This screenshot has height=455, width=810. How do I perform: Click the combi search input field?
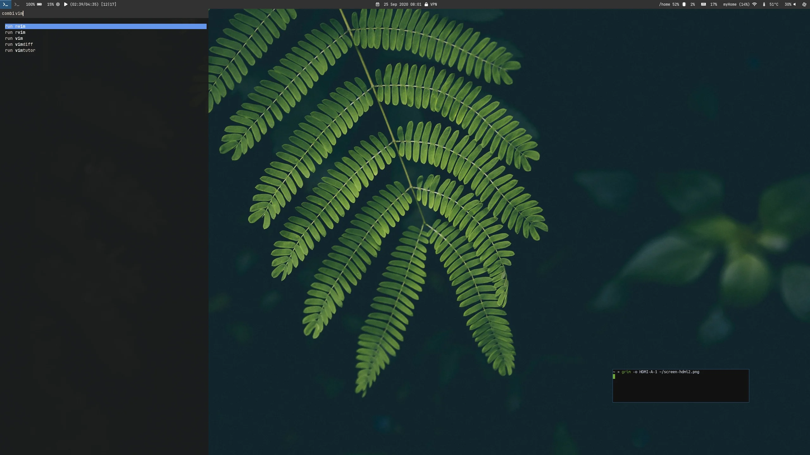[104, 13]
